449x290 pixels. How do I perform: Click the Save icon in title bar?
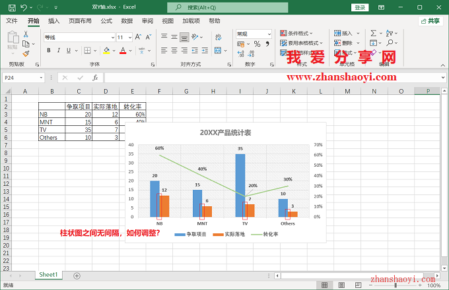[12, 7]
